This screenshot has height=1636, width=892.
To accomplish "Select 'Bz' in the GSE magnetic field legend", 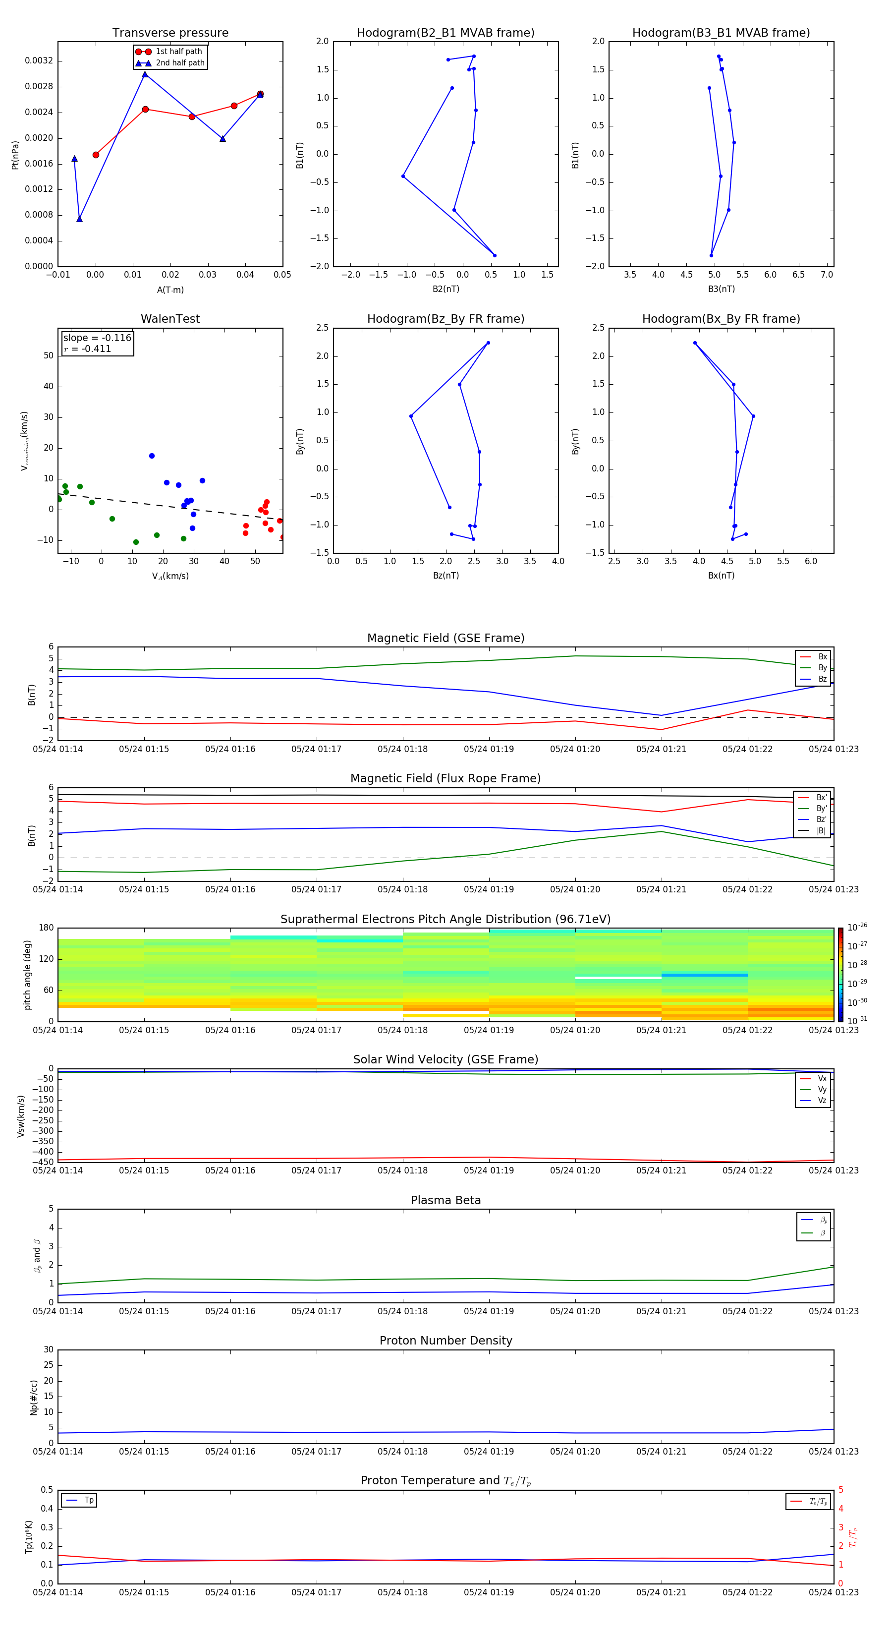I will [x=813, y=679].
